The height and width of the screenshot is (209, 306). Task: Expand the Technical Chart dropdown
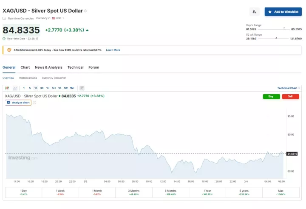tap(289, 88)
